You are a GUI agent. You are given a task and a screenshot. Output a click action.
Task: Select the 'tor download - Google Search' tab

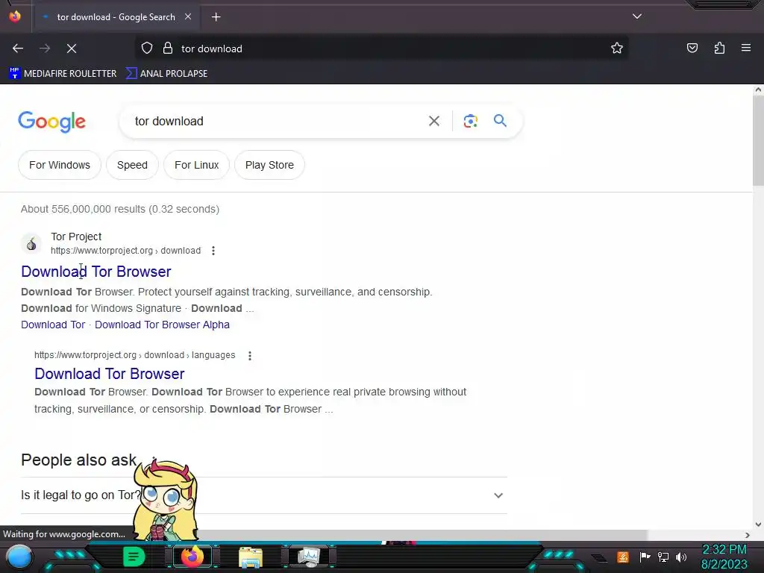tap(116, 17)
